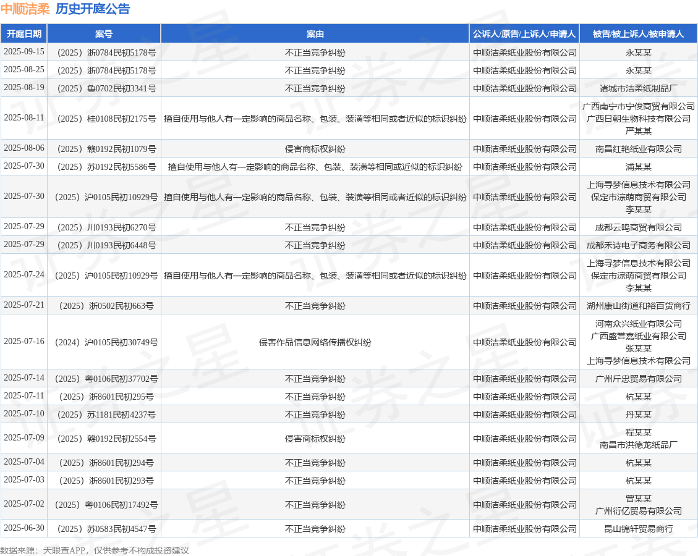The height and width of the screenshot is (556, 698).
Task: Click defendant 南昌市洪德龙纸品厂
Action: point(639,445)
